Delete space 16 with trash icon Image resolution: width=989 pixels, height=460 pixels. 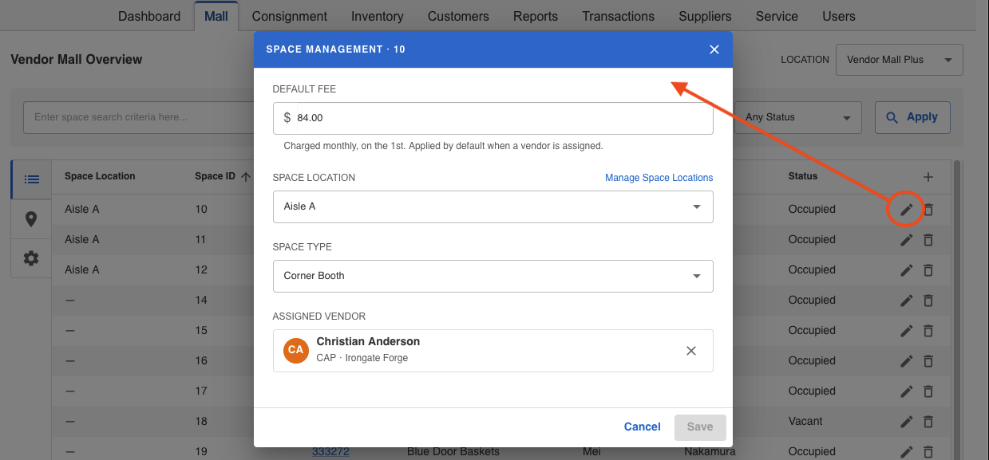coord(928,361)
